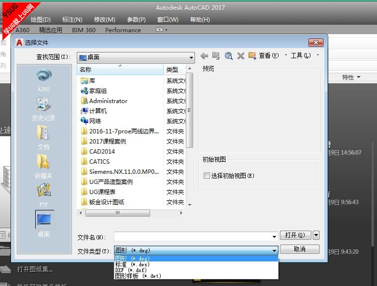This screenshot has width=377, height=286.
Task: Select the 2016-11-7proe网线边界 folder
Action: pyautogui.click(x=120, y=131)
